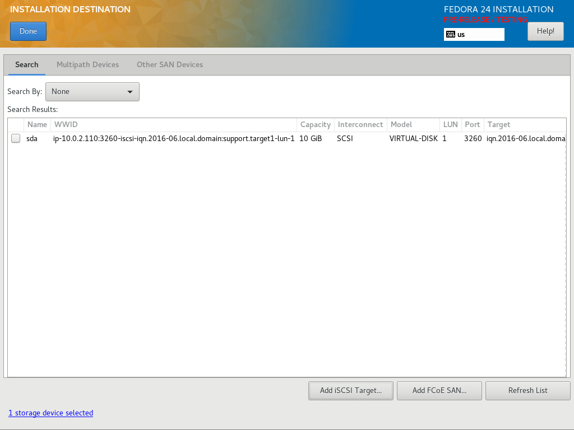Open the 1 storage device selected link
The width and height of the screenshot is (574, 430).
point(51,413)
